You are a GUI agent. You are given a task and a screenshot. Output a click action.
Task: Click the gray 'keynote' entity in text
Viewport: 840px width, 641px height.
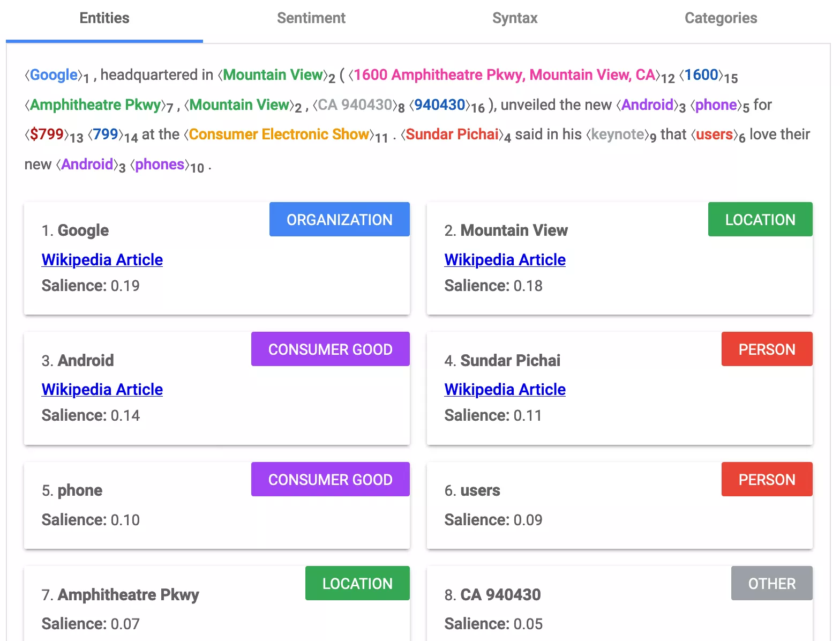pos(618,134)
